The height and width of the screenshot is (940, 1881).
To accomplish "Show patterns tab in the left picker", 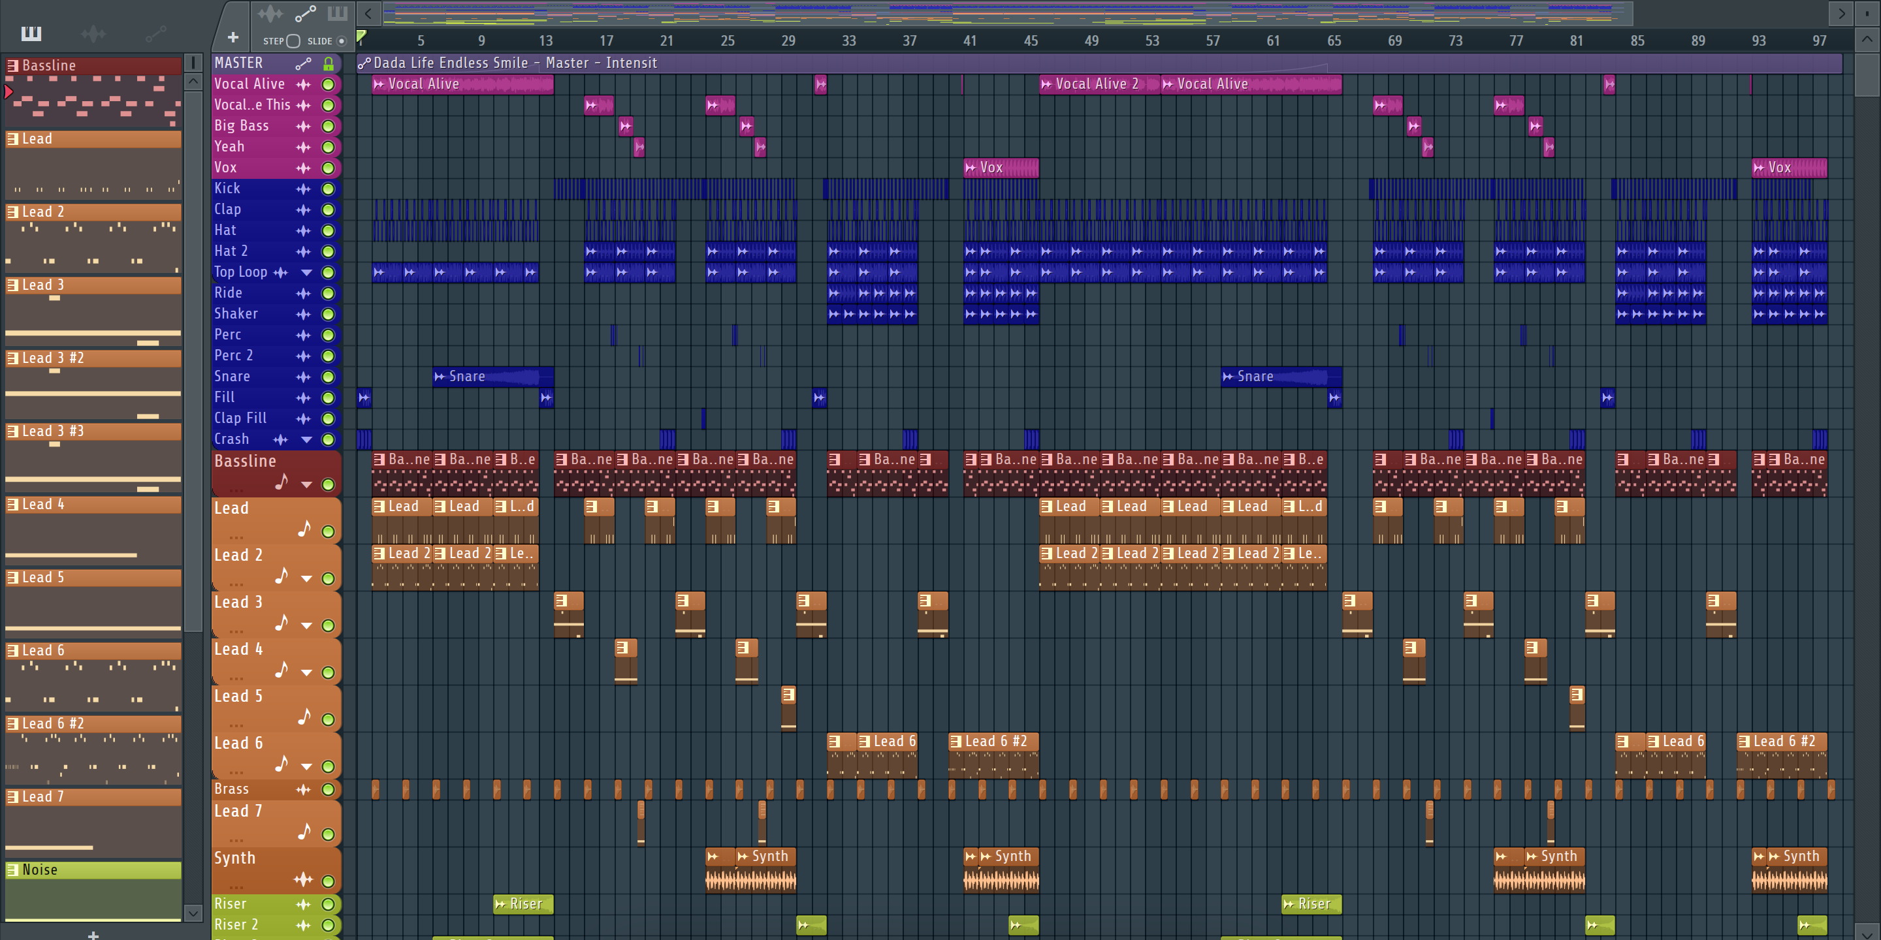I will [x=31, y=33].
